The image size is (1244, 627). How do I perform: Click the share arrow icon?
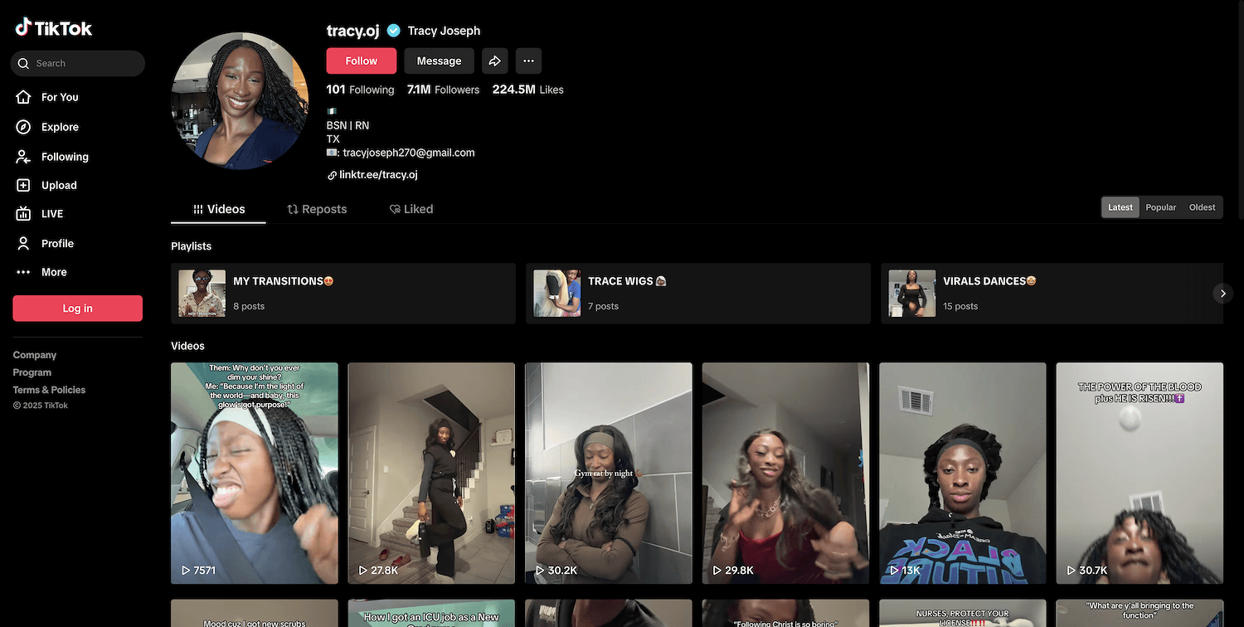494,61
